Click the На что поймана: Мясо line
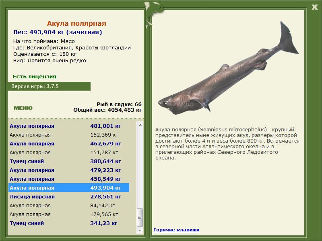The width and height of the screenshot is (322, 241). (44, 41)
